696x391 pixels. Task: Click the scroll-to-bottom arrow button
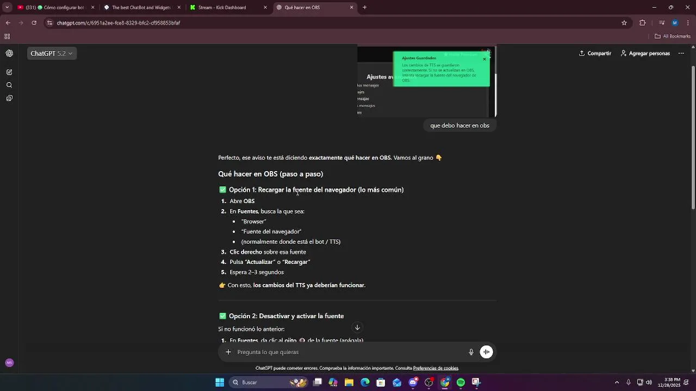pyautogui.click(x=357, y=327)
